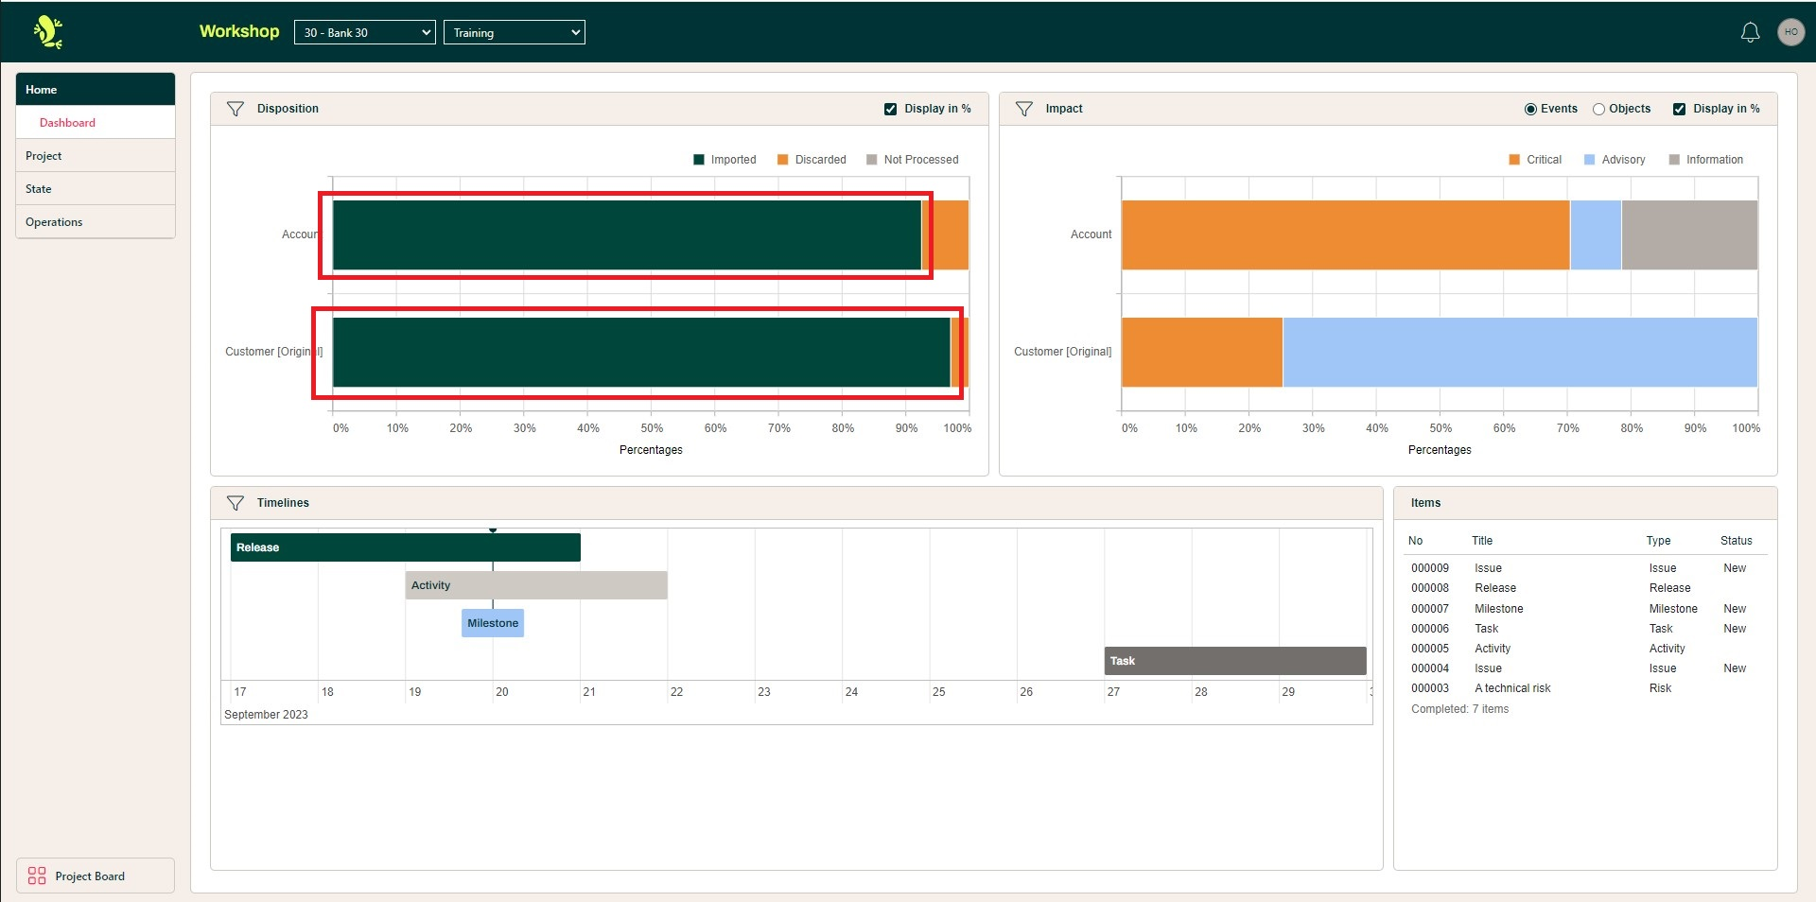Screen dimensions: 1816x902
Task: Uncheck Display in % for Impact
Action: (1679, 110)
